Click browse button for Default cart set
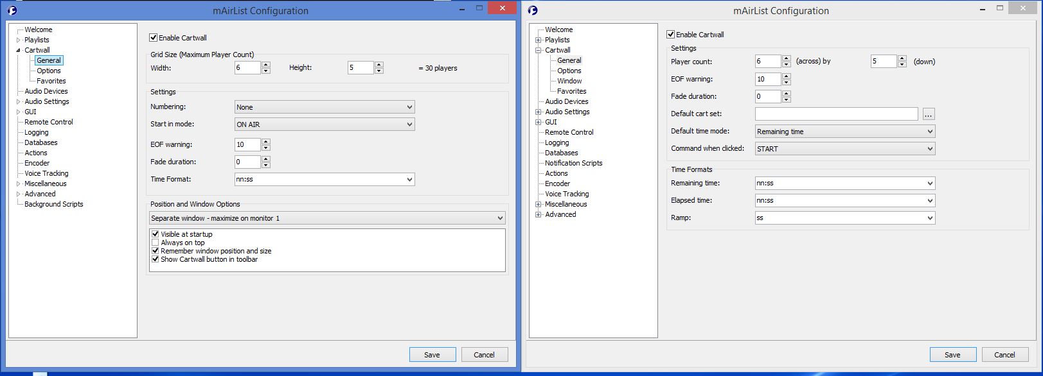This screenshot has width=1043, height=376. click(929, 114)
